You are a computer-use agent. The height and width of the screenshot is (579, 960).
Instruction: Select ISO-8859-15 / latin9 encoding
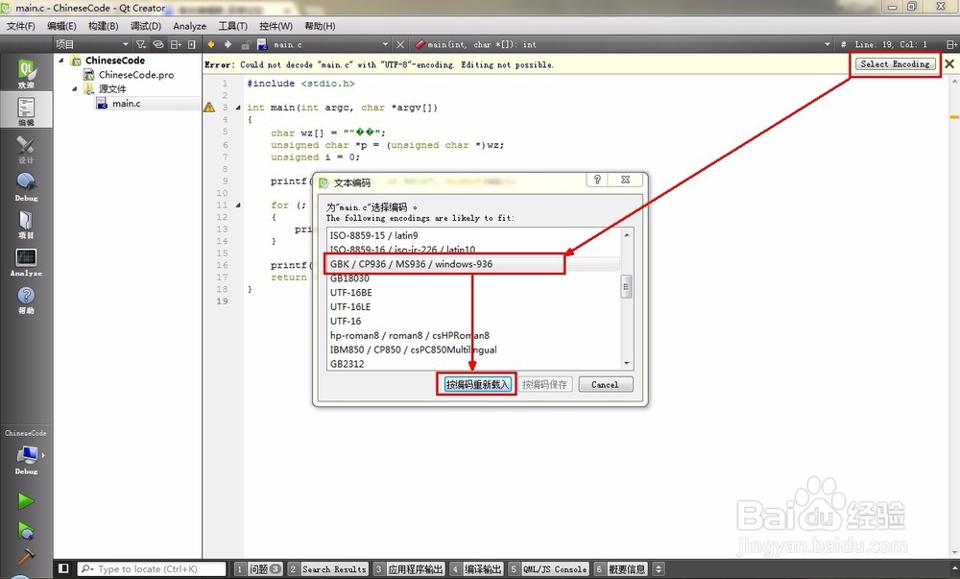[473, 235]
